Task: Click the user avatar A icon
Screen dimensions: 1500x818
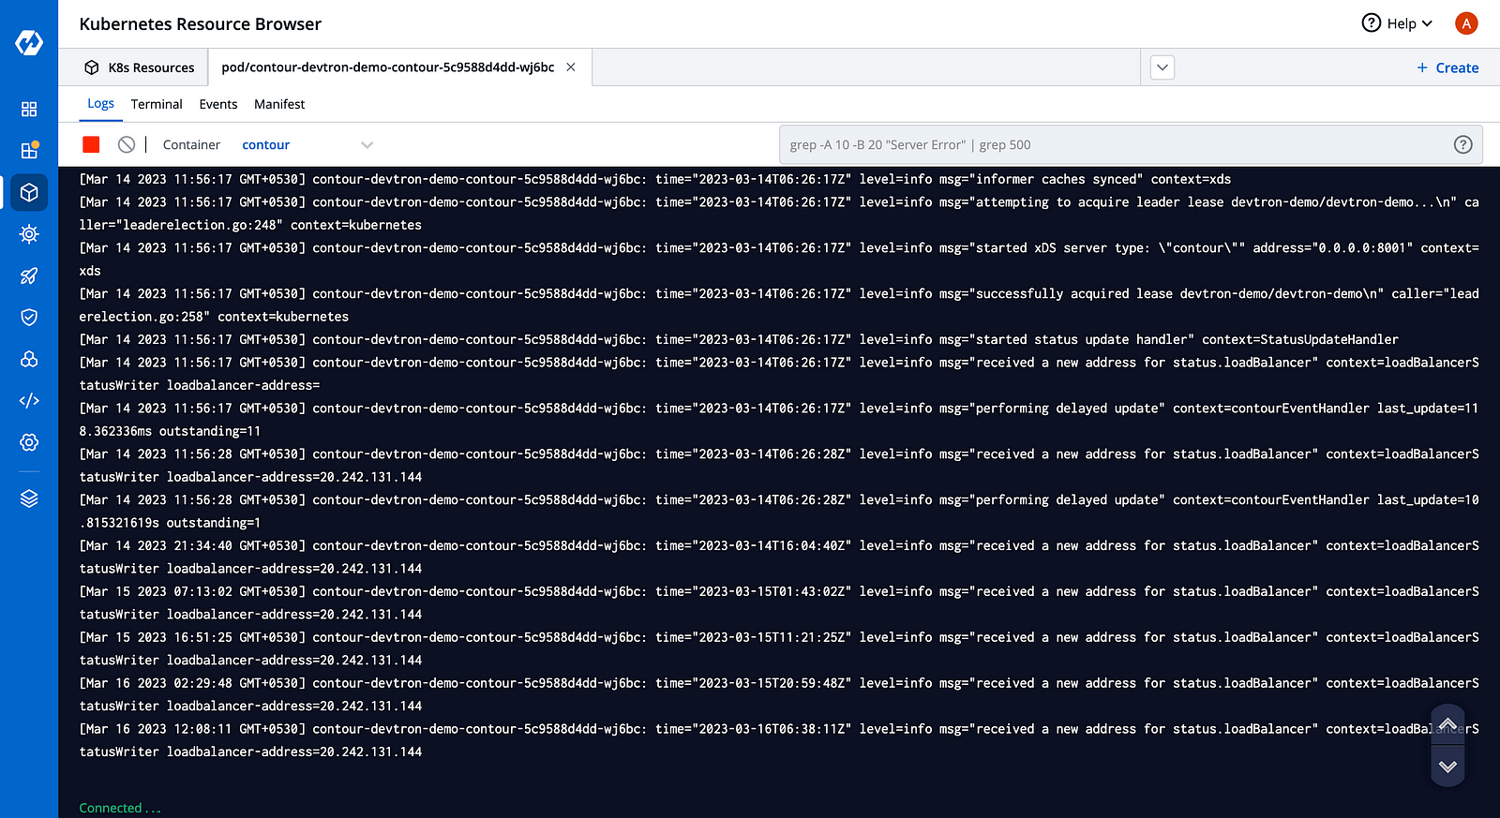Action: tap(1466, 23)
